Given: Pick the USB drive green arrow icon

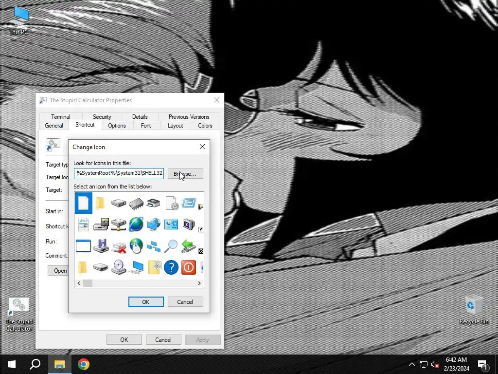Looking at the screenshot, I should point(188,246).
